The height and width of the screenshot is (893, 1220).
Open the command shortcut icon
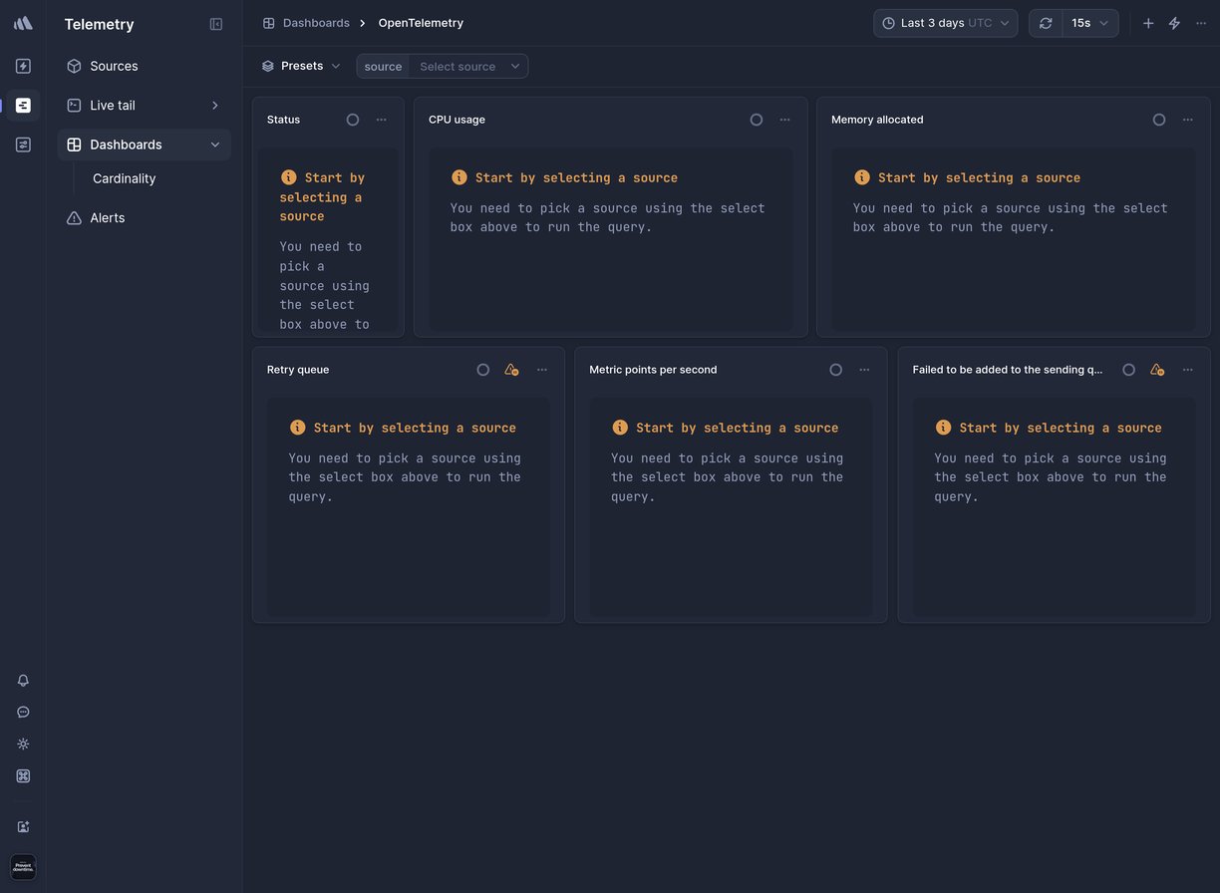click(23, 776)
